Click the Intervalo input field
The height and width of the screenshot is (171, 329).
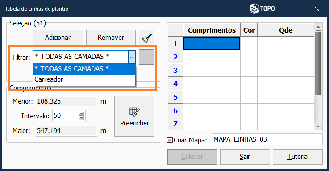point(66,116)
